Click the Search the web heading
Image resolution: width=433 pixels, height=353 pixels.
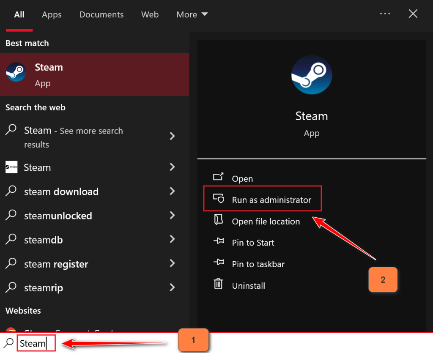(x=36, y=107)
